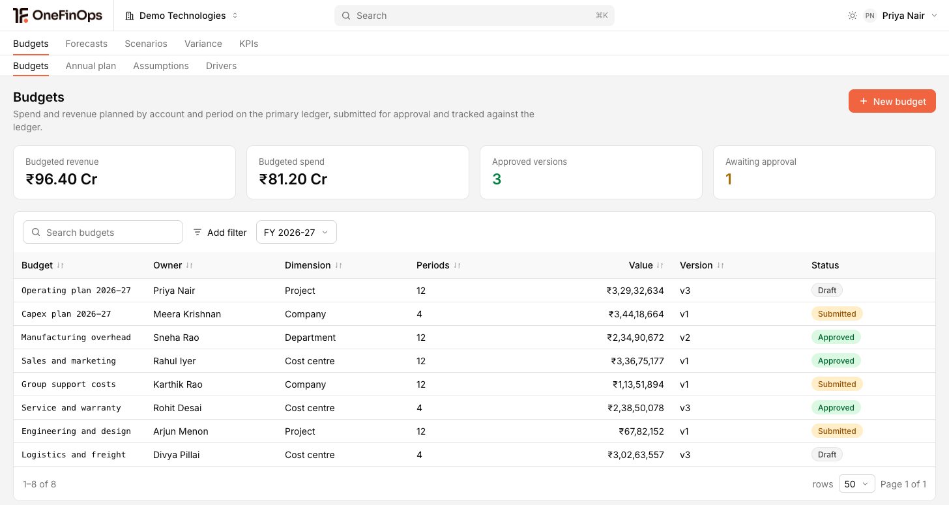Viewport: 949px width, 505px height.
Task: Open the Annual plan sub-tab
Action: click(x=91, y=66)
